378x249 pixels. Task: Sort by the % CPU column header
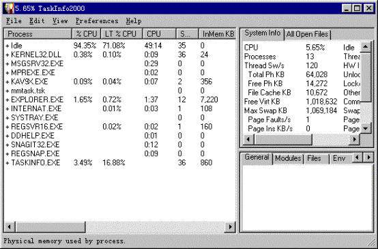[x=86, y=34]
